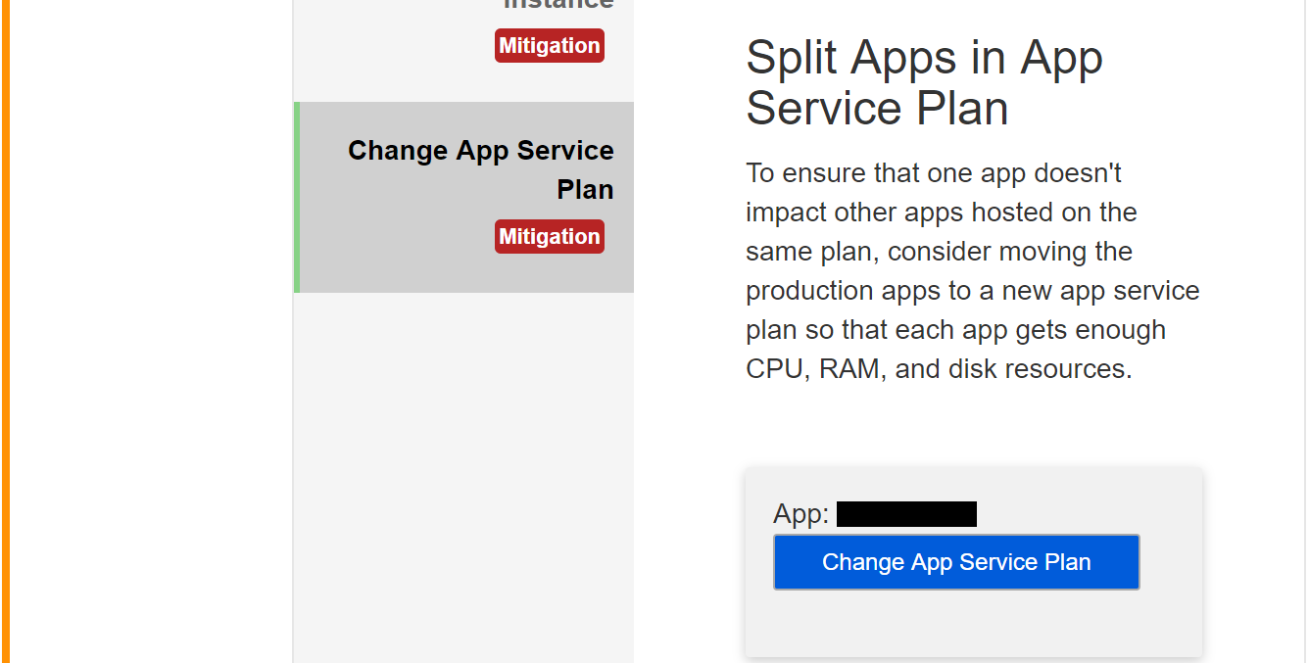The height and width of the screenshot is (663, 1309).
Task: Select the Change App Service Plan sidebar tab
Action: (480, 169)
